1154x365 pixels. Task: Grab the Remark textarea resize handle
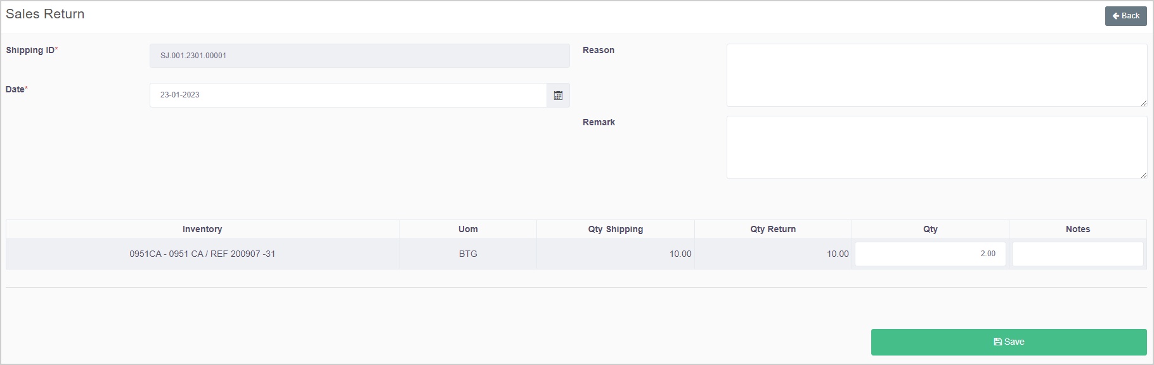(1143, 175)
